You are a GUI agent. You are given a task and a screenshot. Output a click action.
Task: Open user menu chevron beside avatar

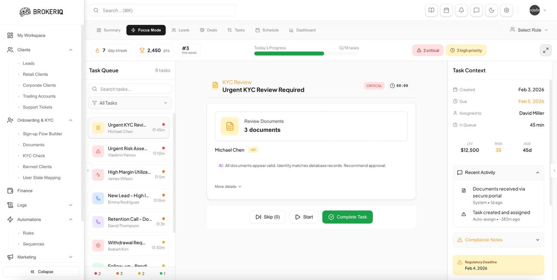pos(545,10)
